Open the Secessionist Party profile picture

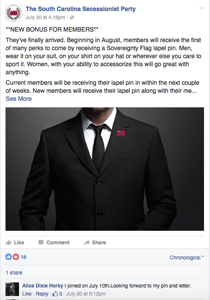pyautogui.click(x=14, y=13)
